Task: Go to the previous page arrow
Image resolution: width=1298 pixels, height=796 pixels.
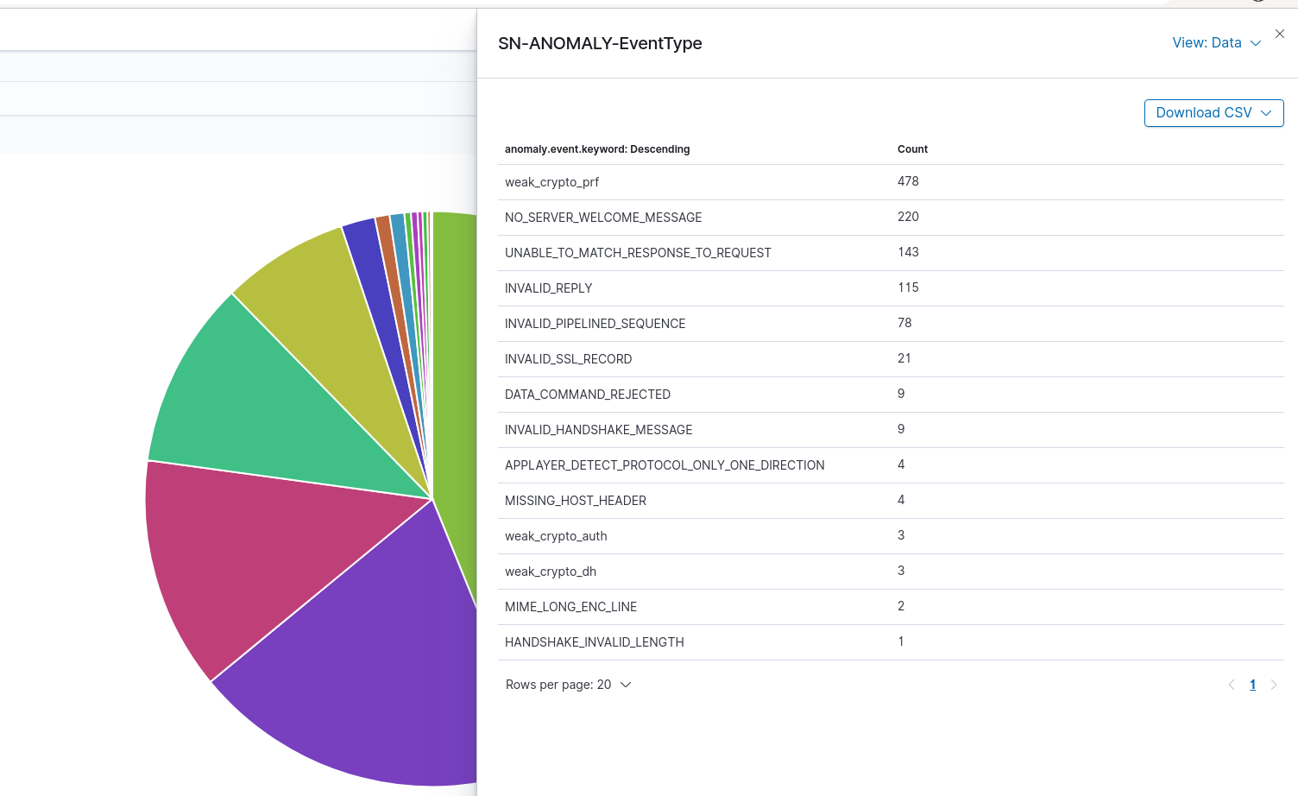Action: pyautogui.click(x=1232, y=685)
